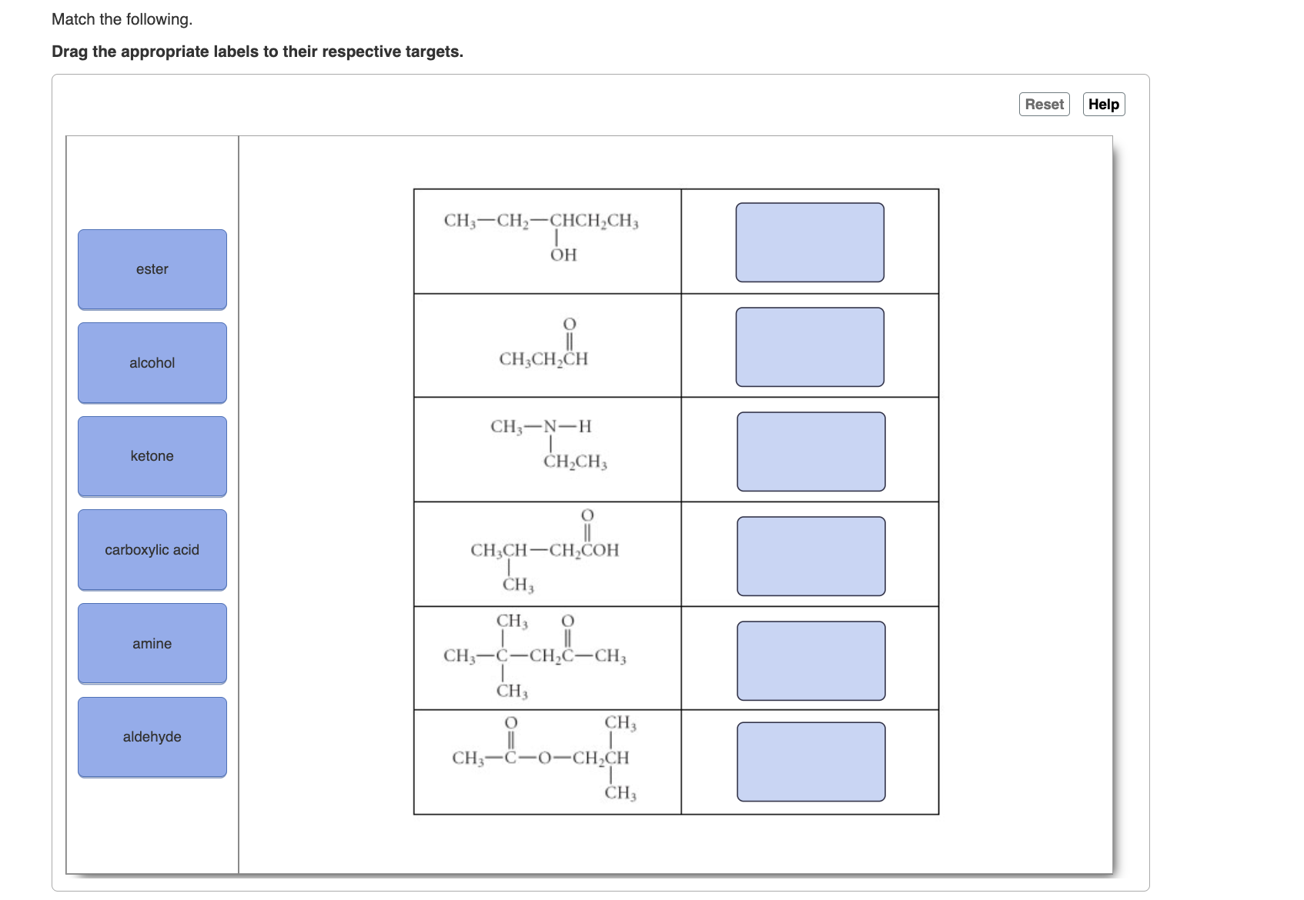Select the alcohol label
1304x900 pixels.
click(x=152, y=362)
